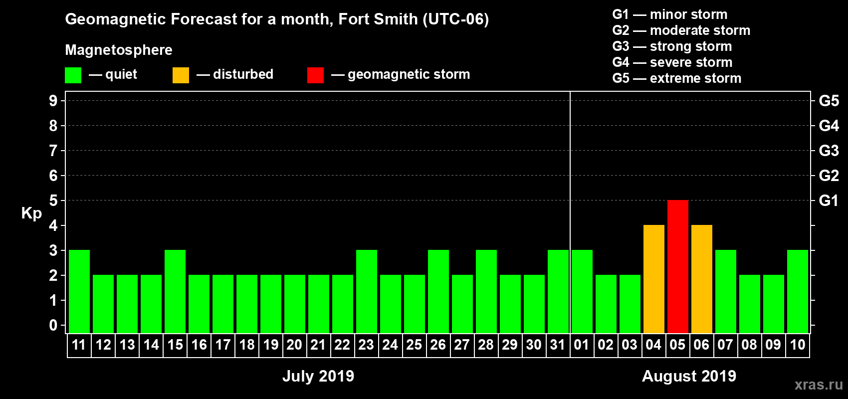This screenshot has height=399, width=848.
Task: Click the 'G2 — moderate storm' legend text
Action: [x=681, y=30]
